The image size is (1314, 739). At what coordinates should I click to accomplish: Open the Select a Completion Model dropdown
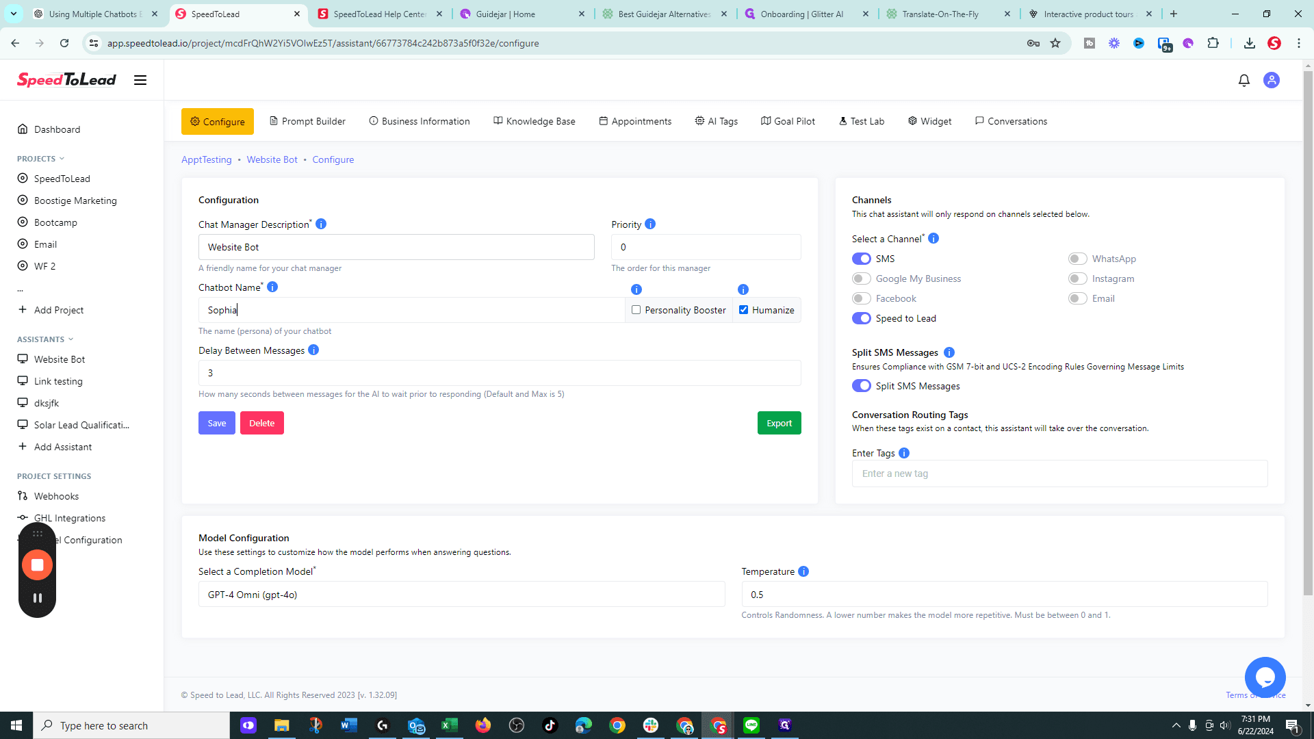click(461, 595)
